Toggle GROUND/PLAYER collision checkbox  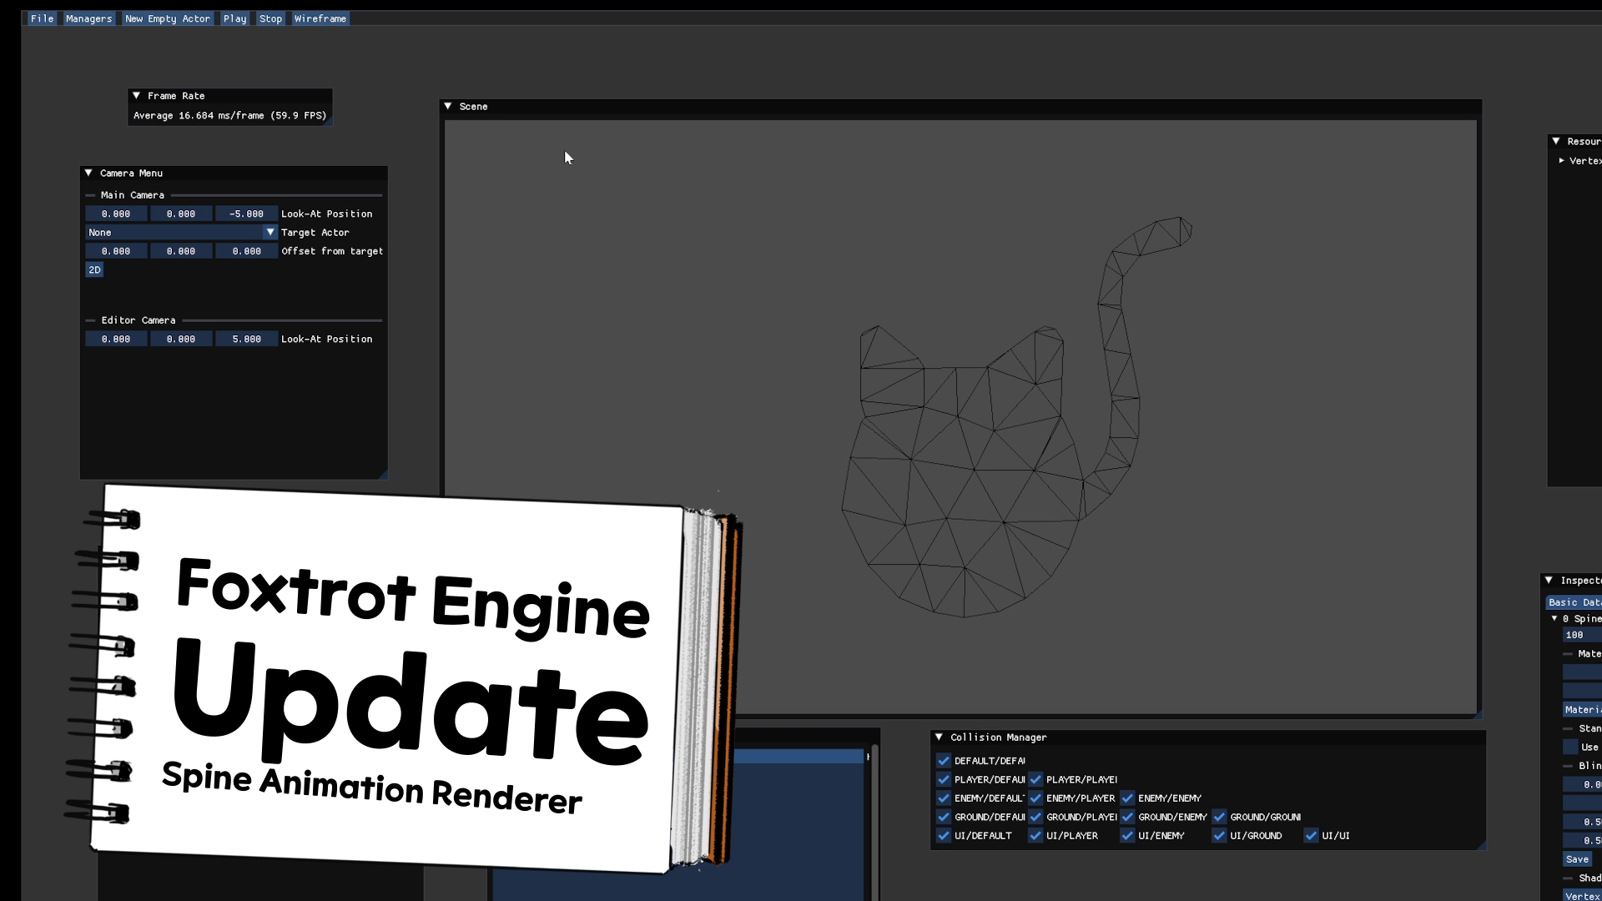[1035, 818]
